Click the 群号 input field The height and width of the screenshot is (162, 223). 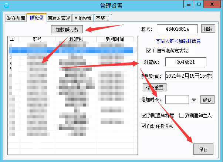177,29
